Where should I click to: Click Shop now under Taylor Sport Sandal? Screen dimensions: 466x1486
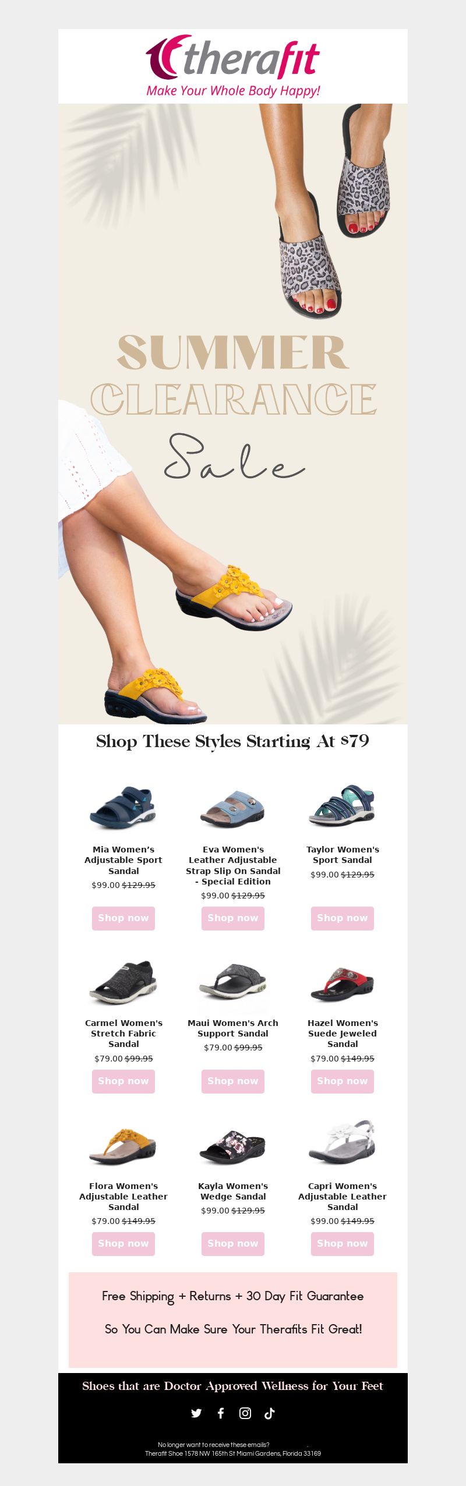coord(343,918)
